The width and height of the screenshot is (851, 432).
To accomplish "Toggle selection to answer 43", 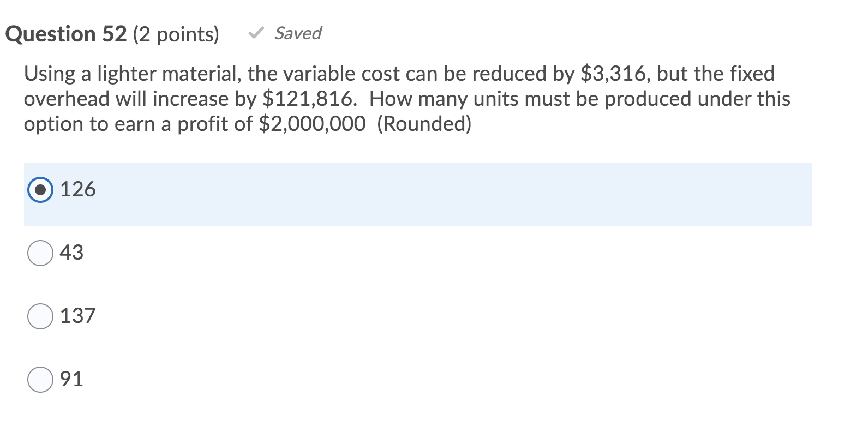I will click(40, 253).
